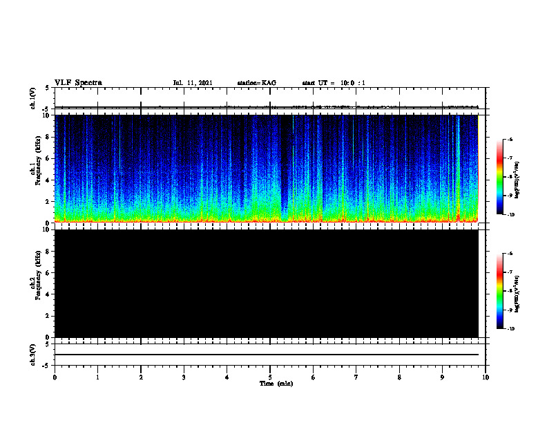Click the ch.1(V) waveform strip at top
The width and height of the screenshot is (547, 423).
270,98
